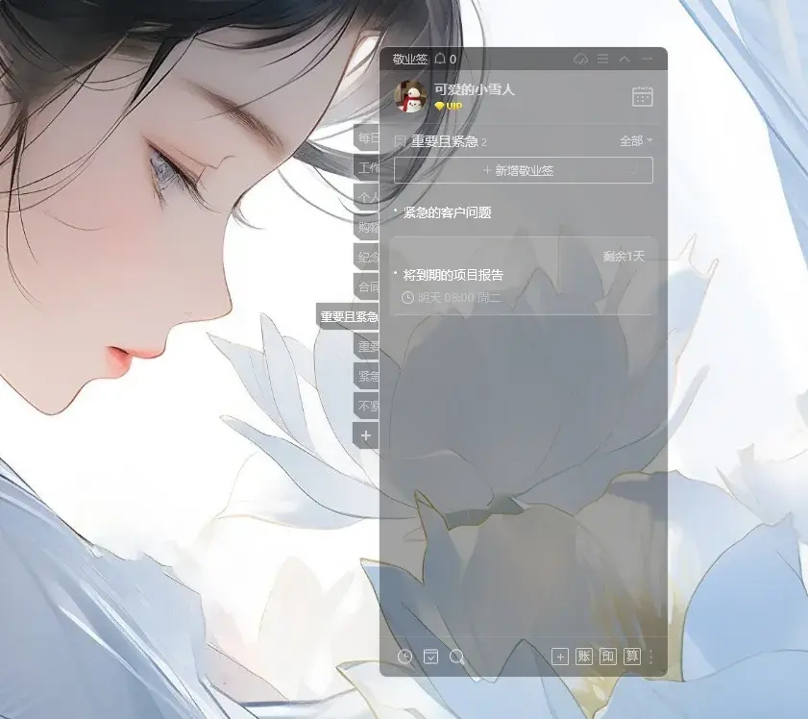
Task: Click the icon beside the 重要且紧急 heading
Action: [x=400, y=141]
